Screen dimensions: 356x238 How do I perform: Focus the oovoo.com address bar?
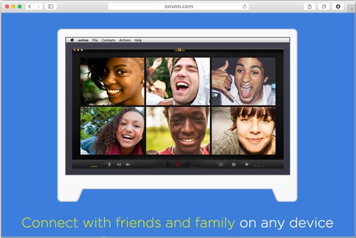[x=179, y=6]
